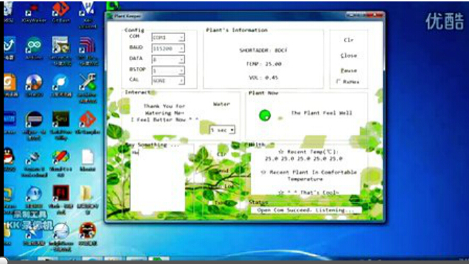Click Close button below Clr on right panel
The height and width of the screenshot is (264, 469).
point(349,56)
